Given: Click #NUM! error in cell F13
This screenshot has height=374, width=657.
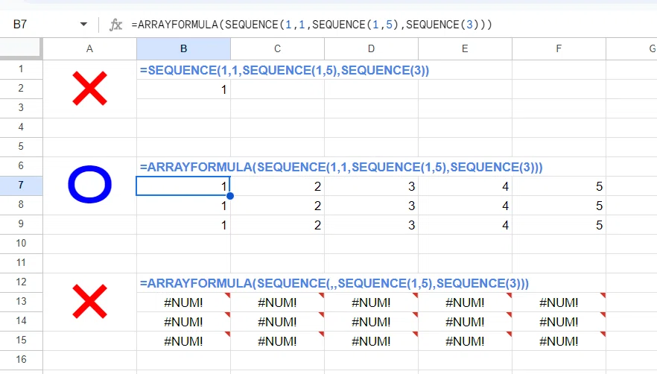Looking at the screenshot, I should (x=559, y=302).
